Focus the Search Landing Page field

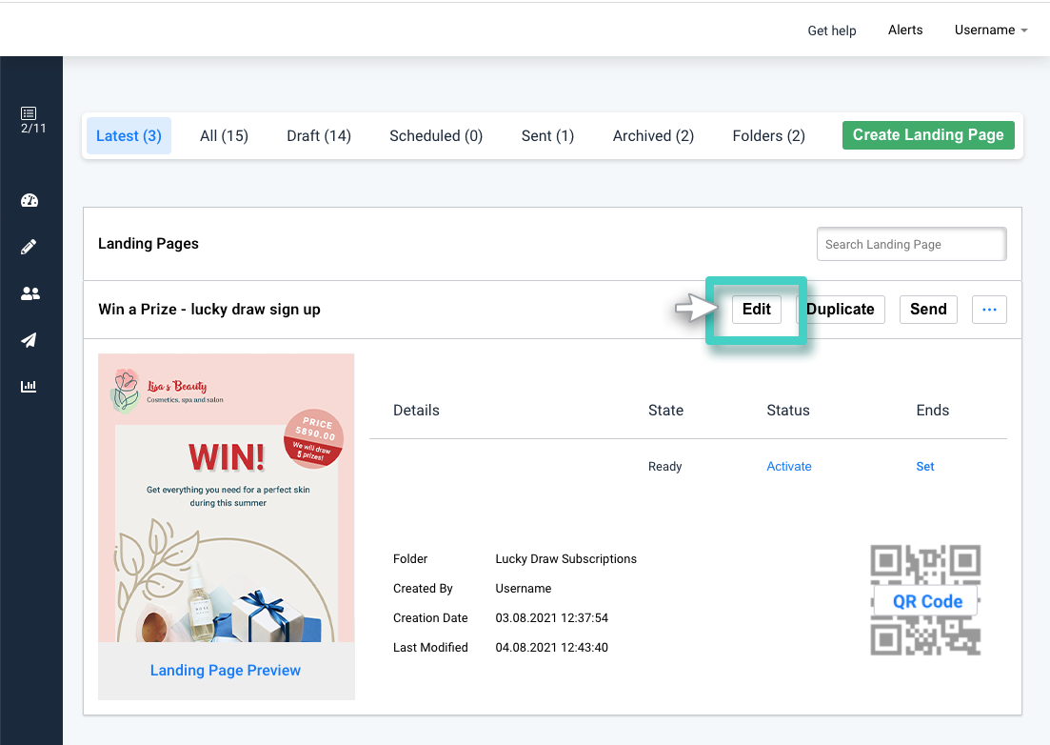[x=911, y=245]
